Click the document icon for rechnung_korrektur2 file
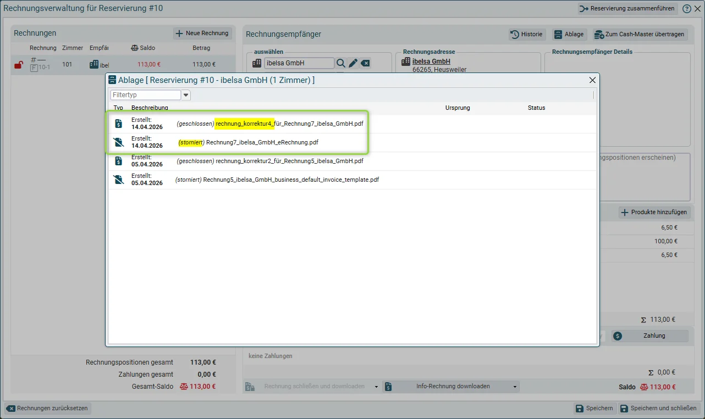 coord(118,161)
